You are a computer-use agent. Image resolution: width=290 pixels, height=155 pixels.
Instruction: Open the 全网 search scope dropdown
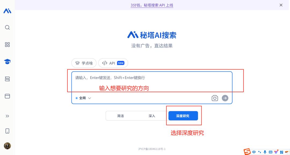point(83,98)
